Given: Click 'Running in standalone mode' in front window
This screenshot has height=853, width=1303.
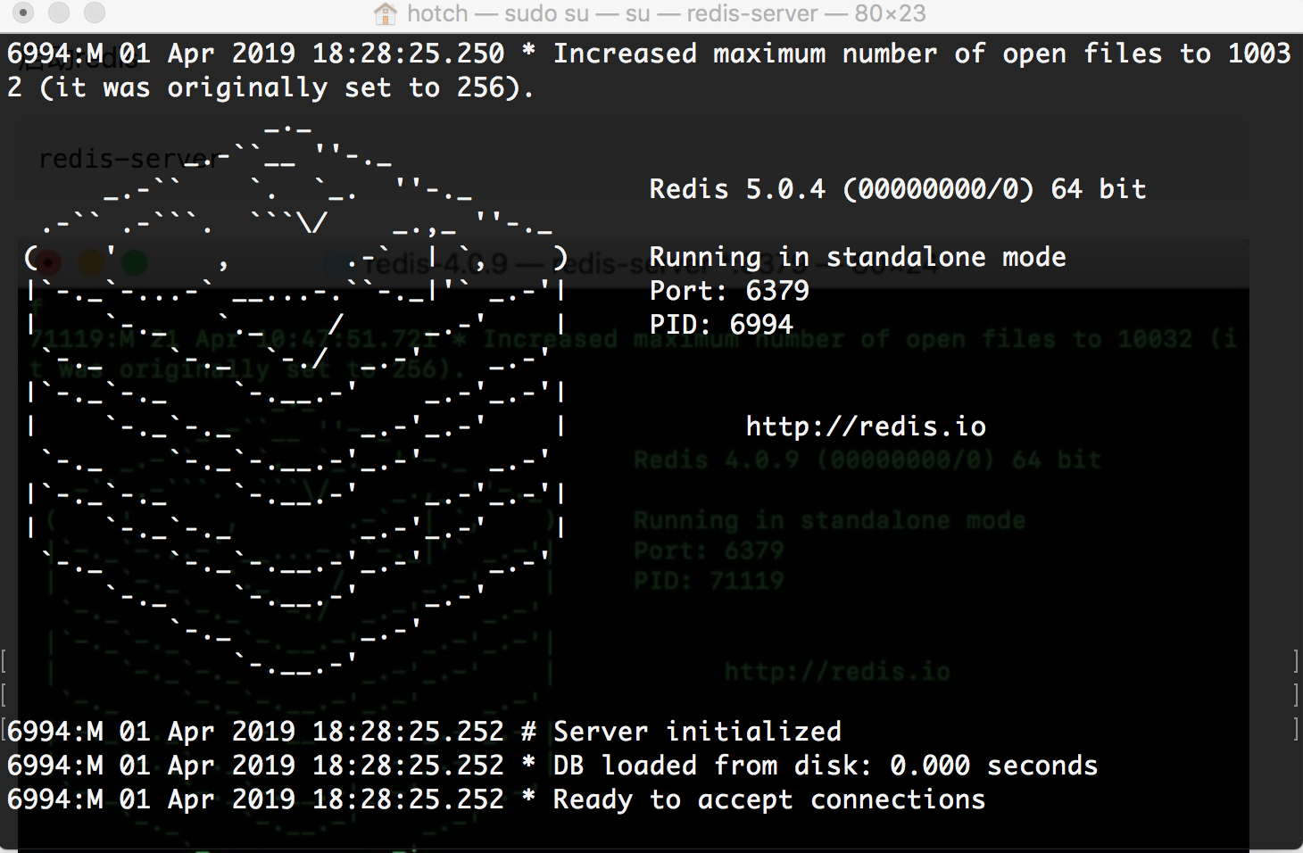Looking at the screenshot, I should click(857, 258).
